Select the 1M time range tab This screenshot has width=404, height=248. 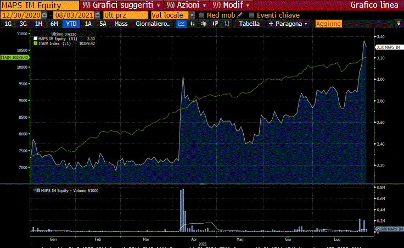click(x=38, y=24)
